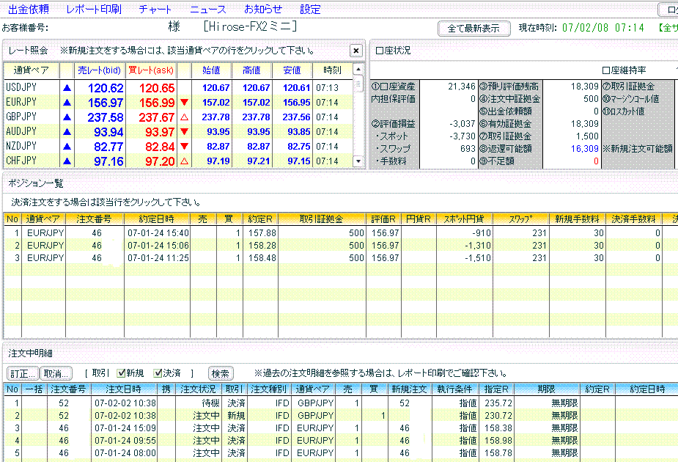Image resolution: width=678 pixels, height=462 pixels.
Task: Click the red down arrow for AUDJPY
Action: (x=184, y=132)
